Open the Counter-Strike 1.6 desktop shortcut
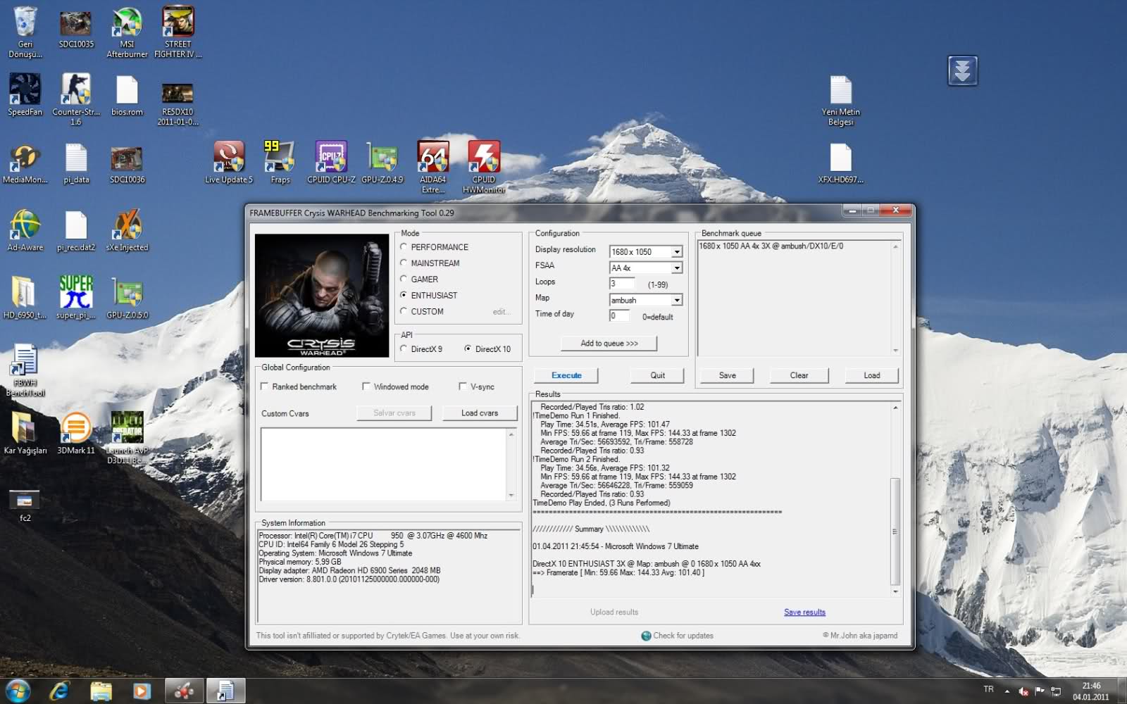 pyautogui.click(x=76, y=99)
